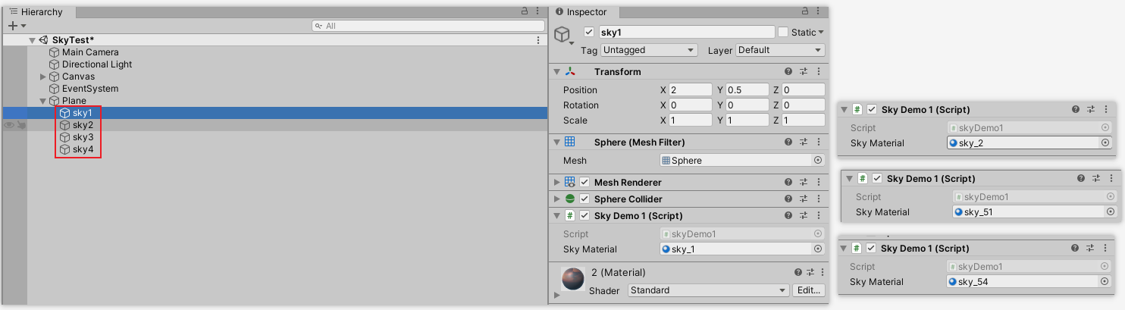Open Mesh Filter help reference
This screenshot has height=310, width=1125.
pyautogui.click(x=788, y=142)
